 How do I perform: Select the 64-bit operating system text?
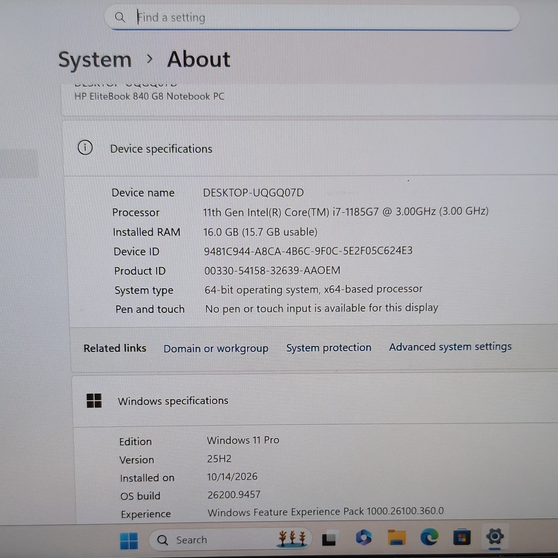(313, 289)
